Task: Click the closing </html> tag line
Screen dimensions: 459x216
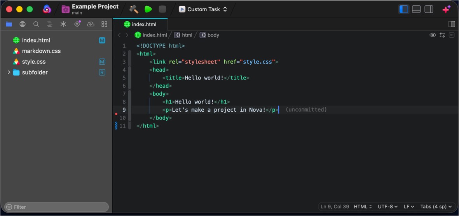Action: (x=148, y=126)
